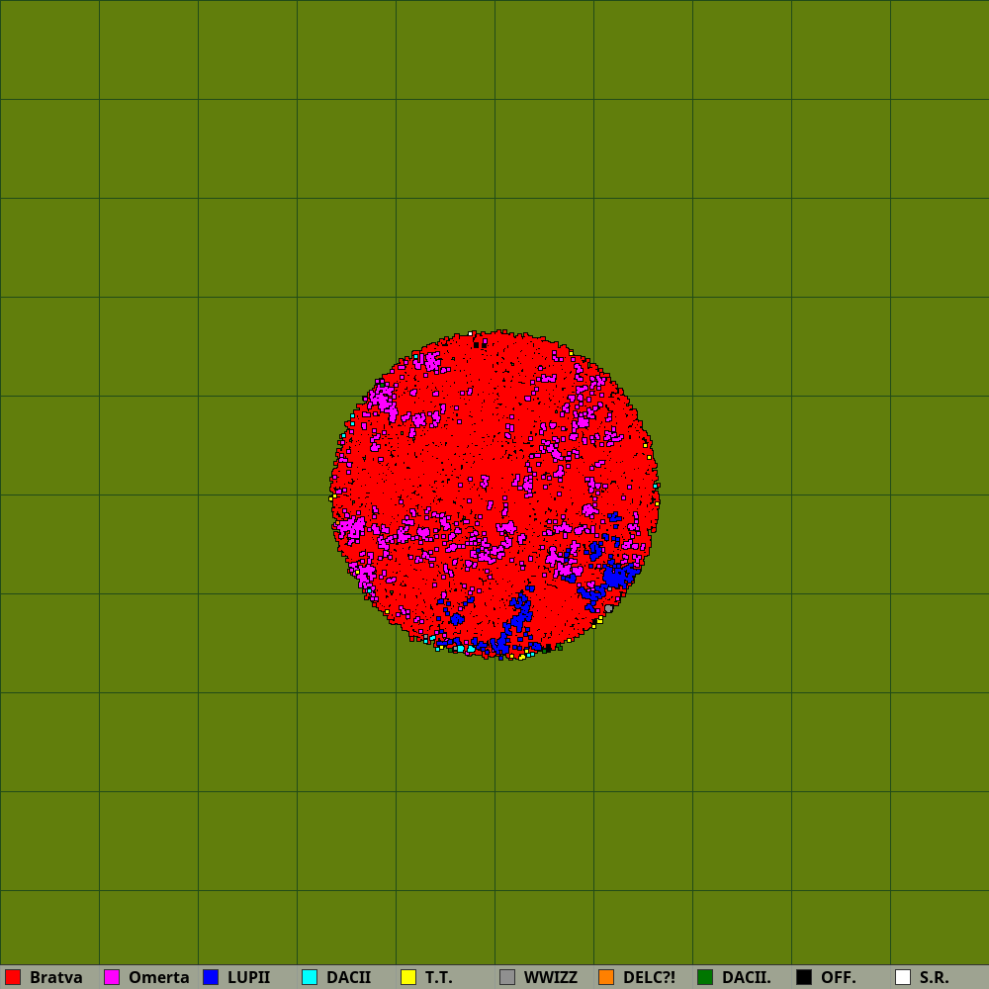Click the gray WWIZZ legend swatch

tap(507, 977)
